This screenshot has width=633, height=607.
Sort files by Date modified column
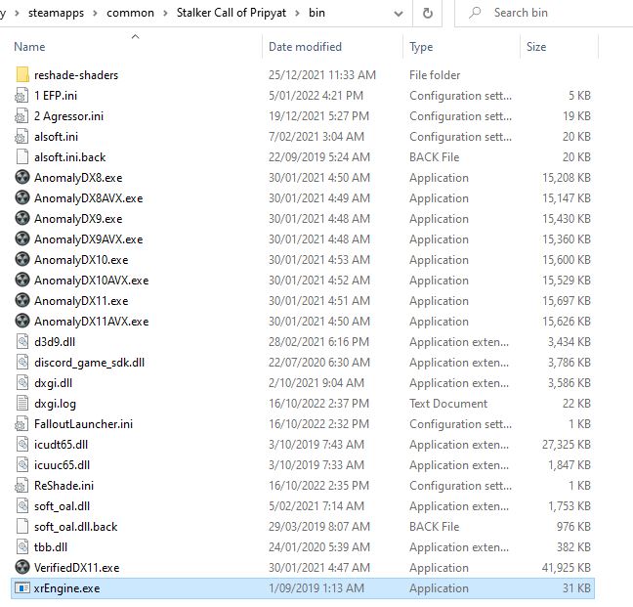pos(305,47)
